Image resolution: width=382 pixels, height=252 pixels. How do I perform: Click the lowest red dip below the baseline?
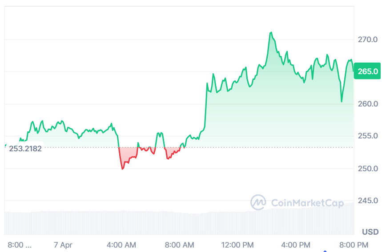[123, 169]
